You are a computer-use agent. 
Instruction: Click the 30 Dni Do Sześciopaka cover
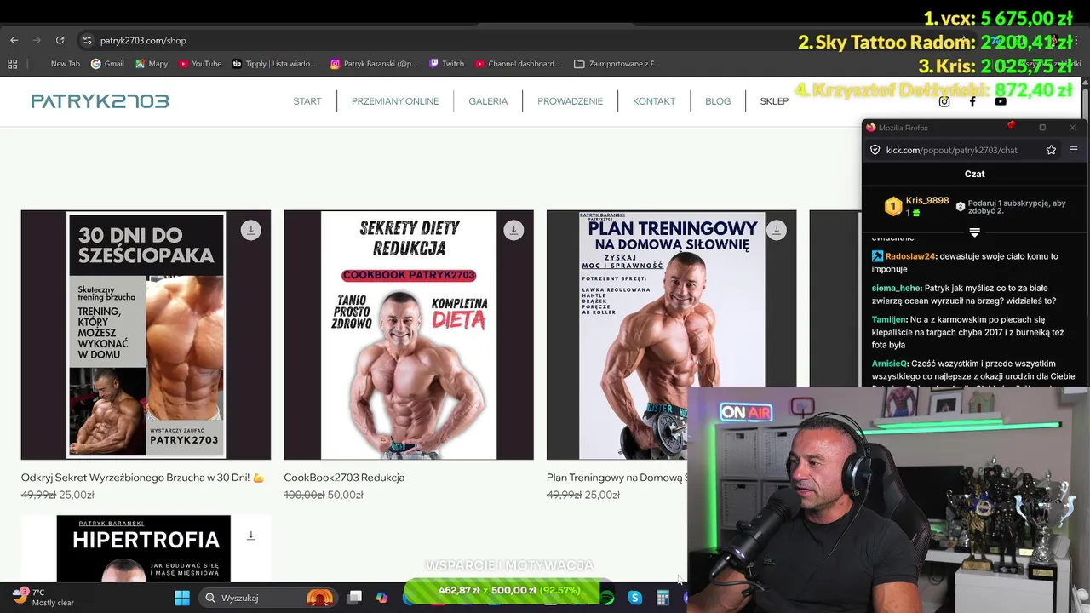coord(146,335)
